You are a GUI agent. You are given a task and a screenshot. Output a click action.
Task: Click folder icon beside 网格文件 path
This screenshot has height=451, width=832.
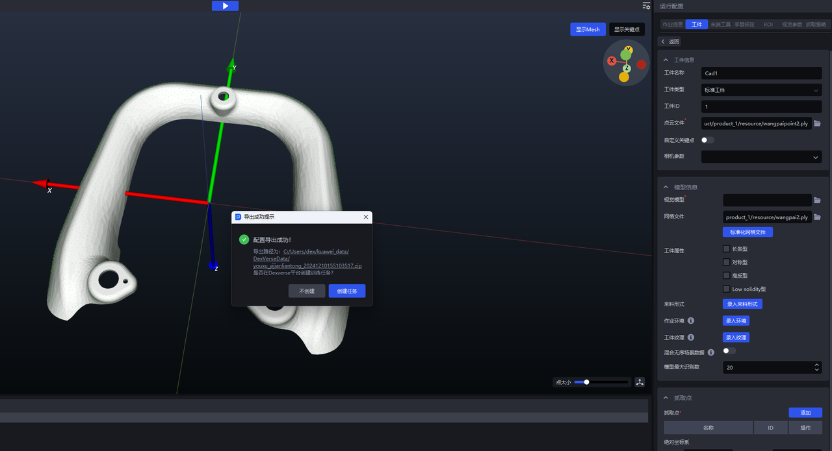click(x=818, y=217)
